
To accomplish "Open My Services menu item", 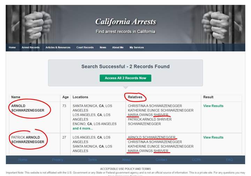I will click(x=137, y=47).
